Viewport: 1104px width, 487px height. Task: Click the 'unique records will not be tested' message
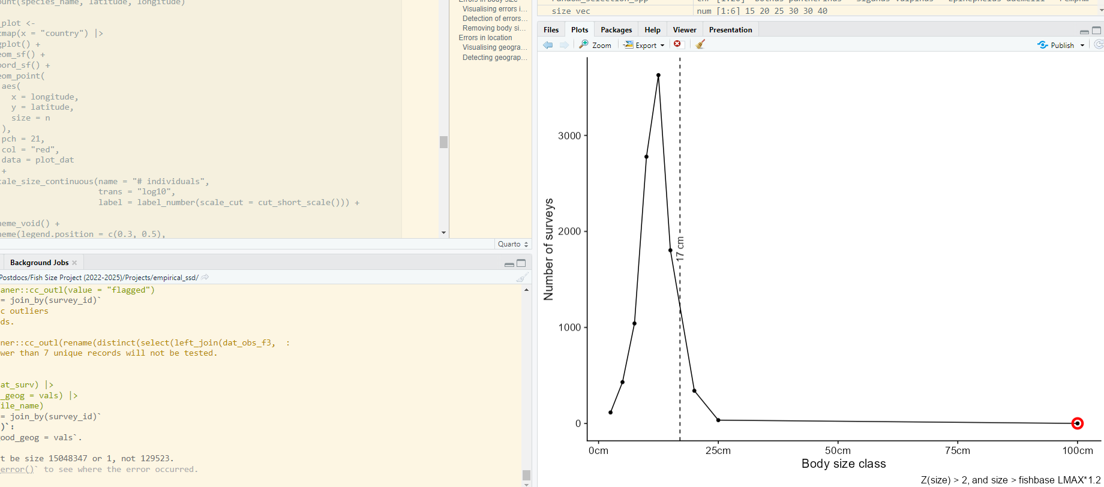pos(135,353)
